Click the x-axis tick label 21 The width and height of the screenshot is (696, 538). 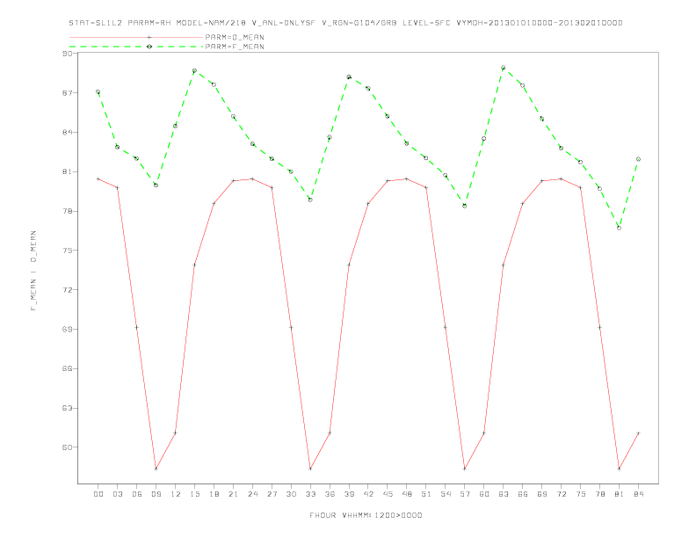pos(233,494)
